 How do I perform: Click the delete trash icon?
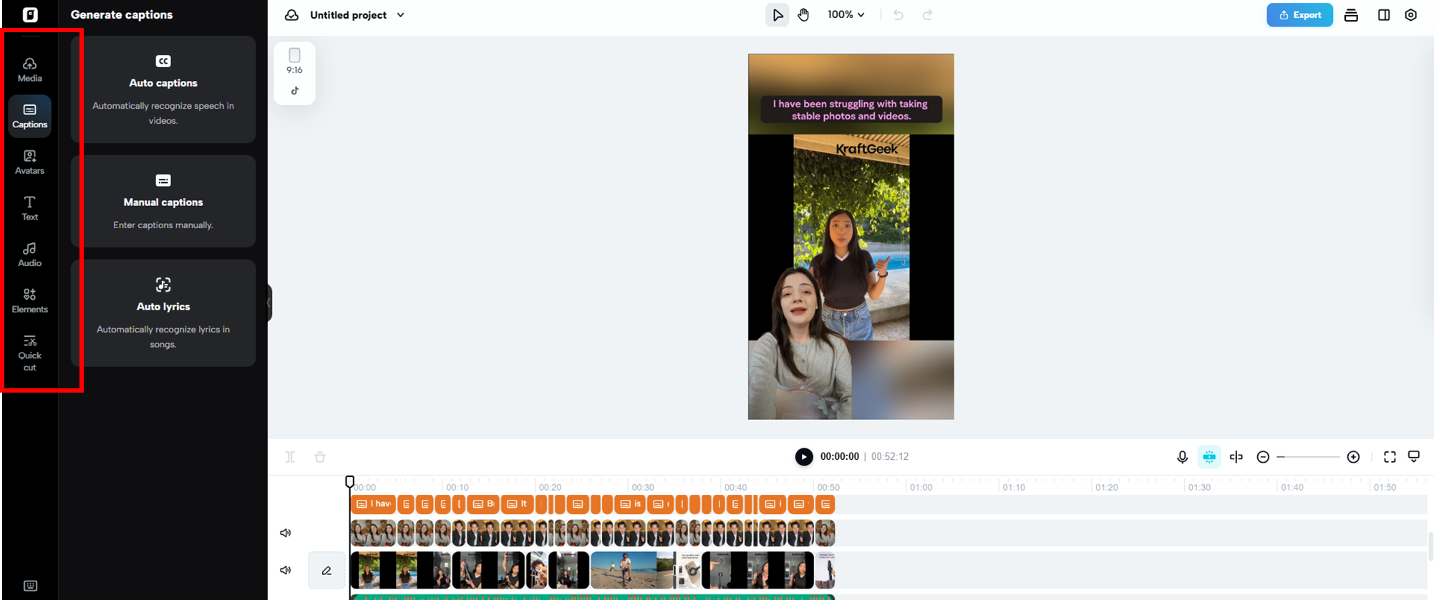[x=320, y=457]
